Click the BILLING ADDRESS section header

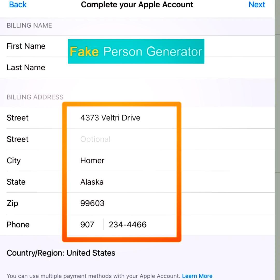click(35, 97)
